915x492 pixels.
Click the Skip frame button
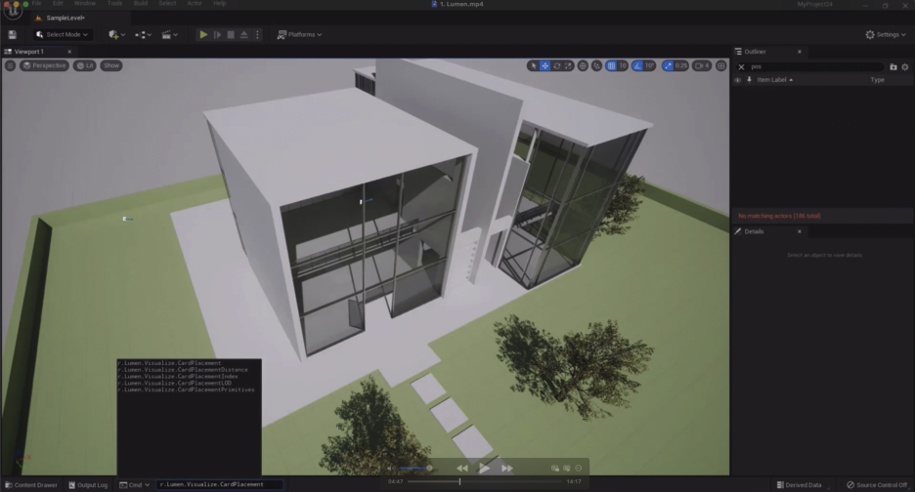[x=217, y=35]
